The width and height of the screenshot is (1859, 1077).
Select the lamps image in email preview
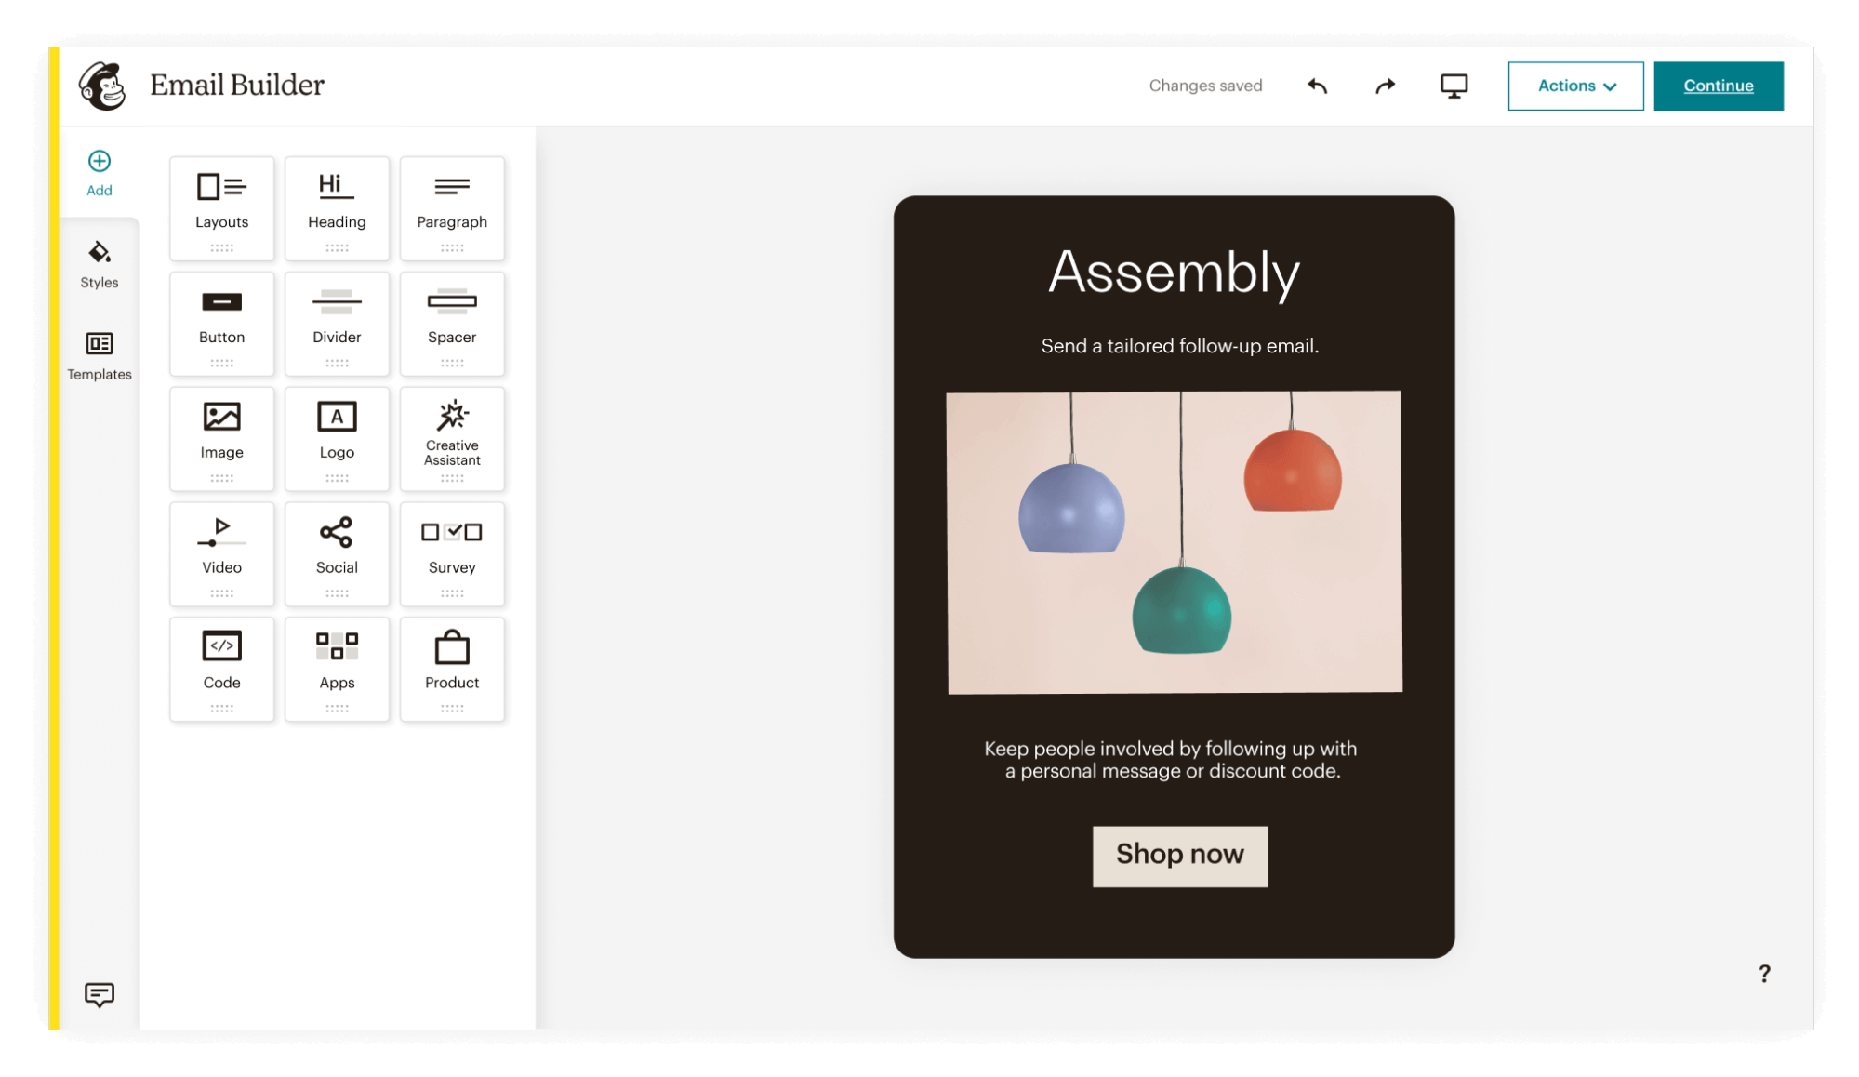pos(1175,542)
